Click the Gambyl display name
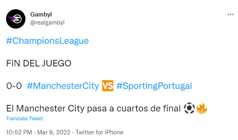238x140 pixels. pyautogui.click(x=41, y=15)
